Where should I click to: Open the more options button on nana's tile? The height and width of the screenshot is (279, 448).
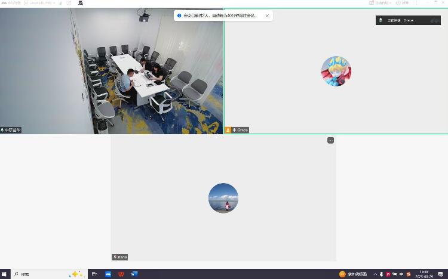tap(330, 140)
